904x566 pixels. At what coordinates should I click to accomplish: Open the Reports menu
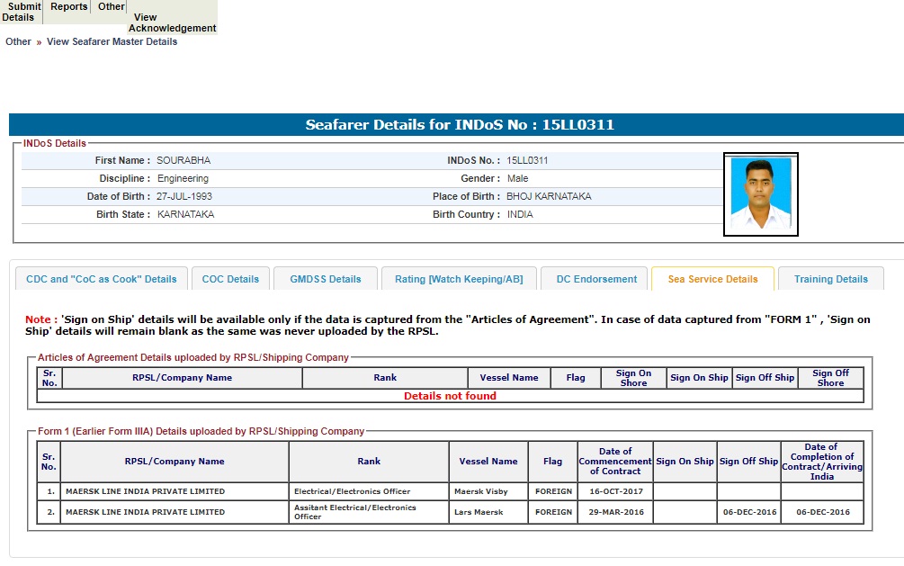point(69,7)
